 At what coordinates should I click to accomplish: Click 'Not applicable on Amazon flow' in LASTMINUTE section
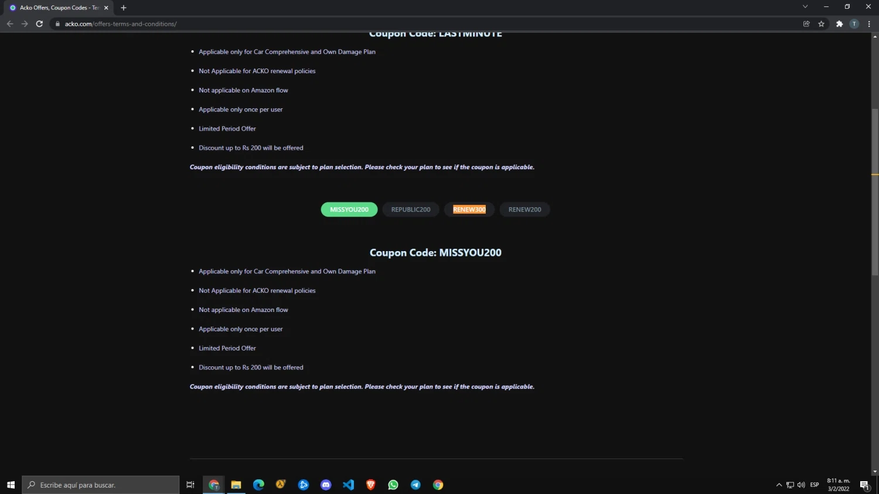coord(243,91)
